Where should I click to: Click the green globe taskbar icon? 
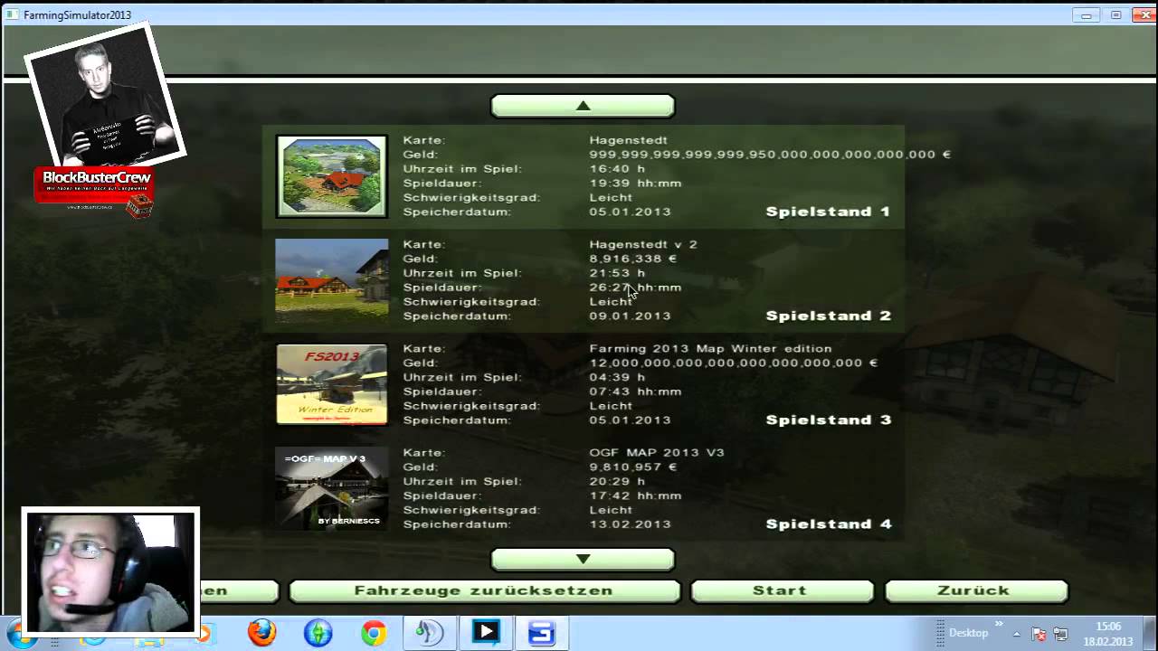pyautogui.click(x=318, y=632)
